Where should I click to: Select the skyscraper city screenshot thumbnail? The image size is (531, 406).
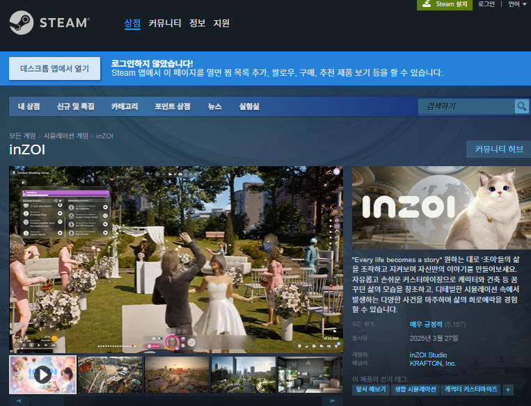click(x=244, y=375)
